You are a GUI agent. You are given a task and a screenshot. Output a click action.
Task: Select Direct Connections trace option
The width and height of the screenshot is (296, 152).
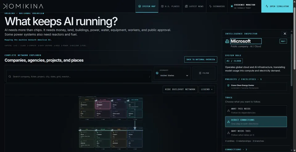click(x=256, y=122)
